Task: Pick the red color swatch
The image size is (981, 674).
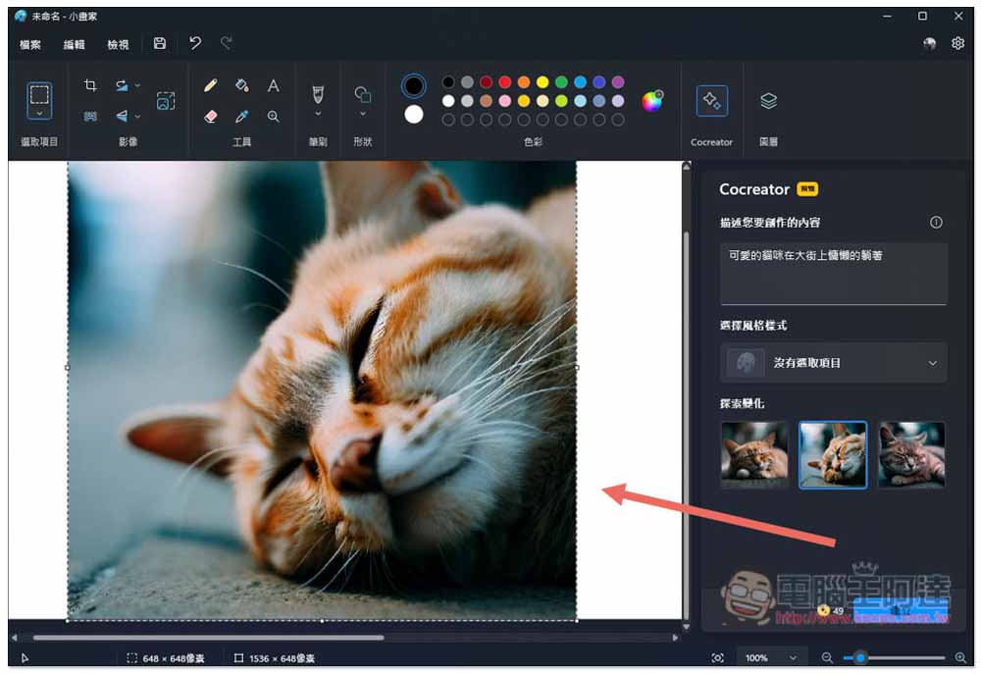Action: 505,82
